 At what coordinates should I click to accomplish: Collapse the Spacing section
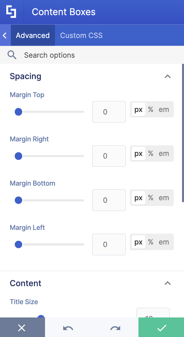point(167,76)
